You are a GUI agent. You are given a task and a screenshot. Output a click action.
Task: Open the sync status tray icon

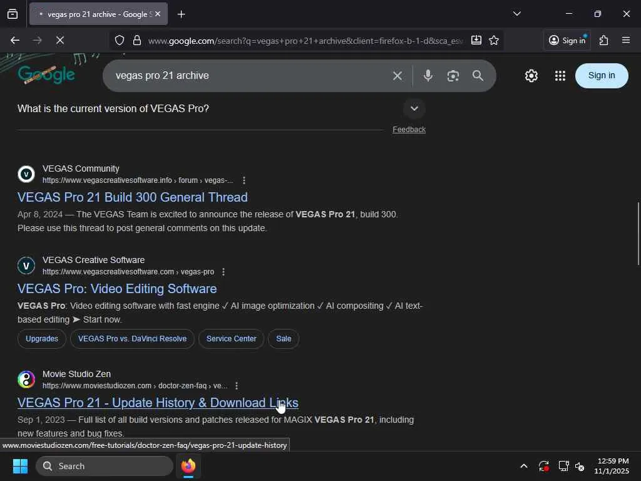[544, 466]
